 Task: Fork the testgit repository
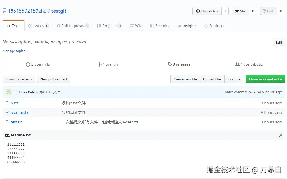[269, 11]
